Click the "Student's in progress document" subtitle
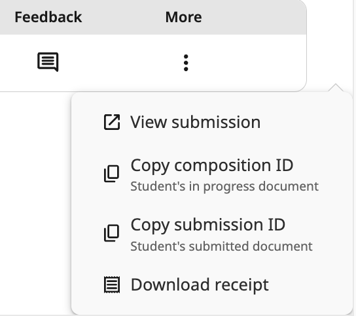The image size is (356, 316). (224, 187)
